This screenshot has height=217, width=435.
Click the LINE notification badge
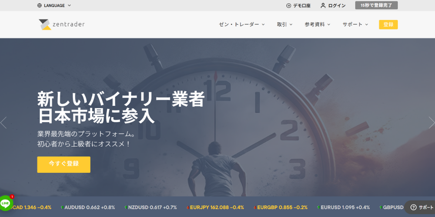click(x=12, y=197)
